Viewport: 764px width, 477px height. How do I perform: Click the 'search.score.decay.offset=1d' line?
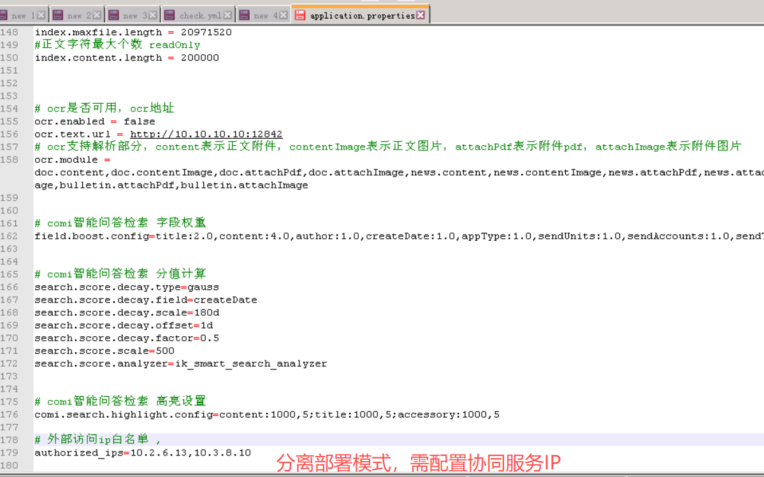pyautogui.click(x=124, y=325)
